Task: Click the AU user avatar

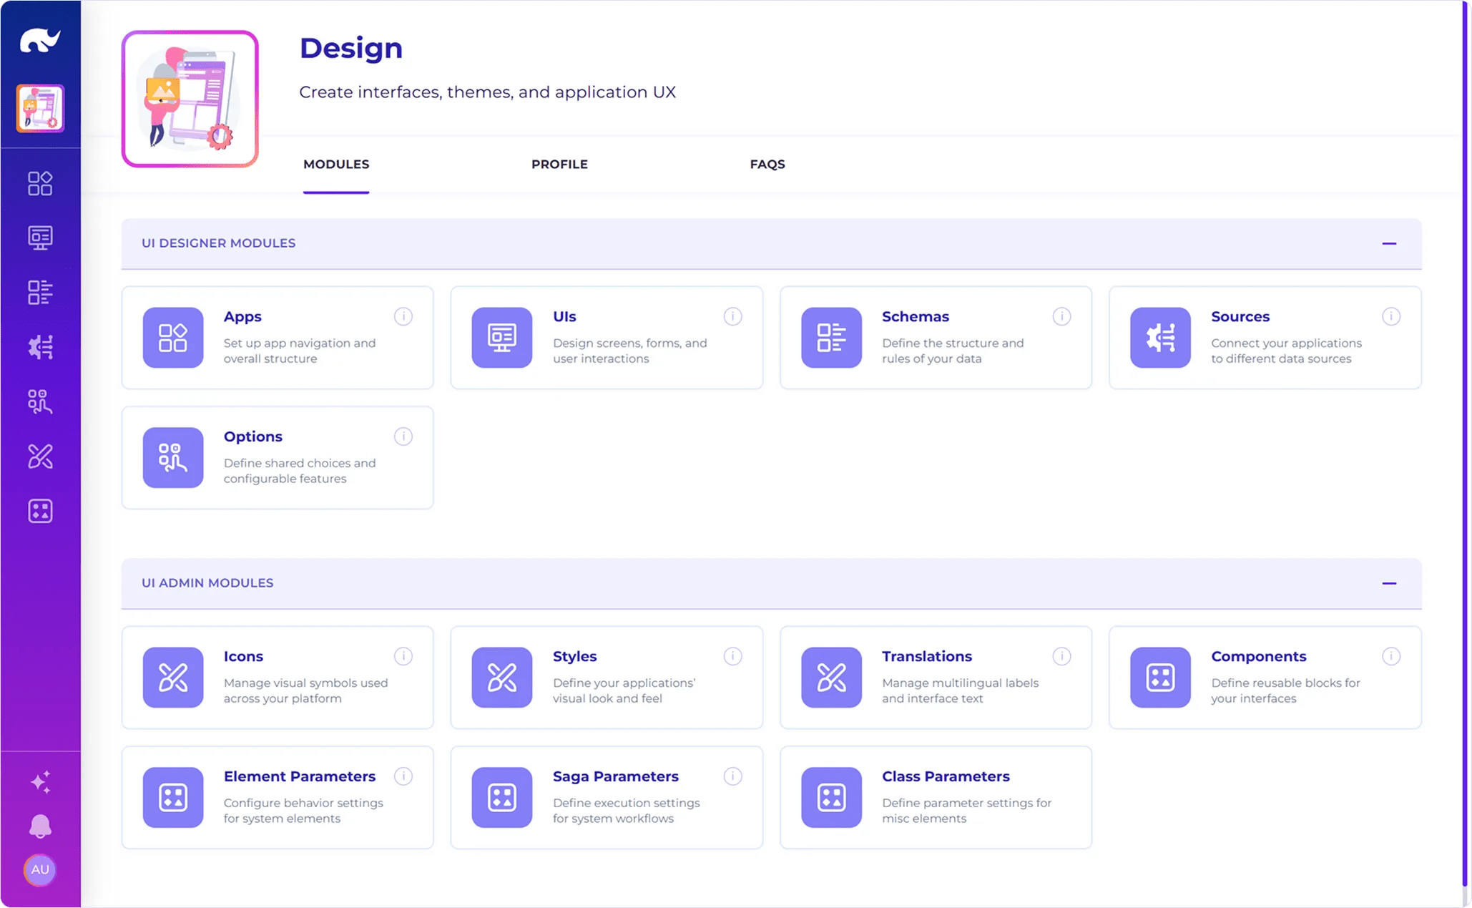Action: click(x=40, y=870)
